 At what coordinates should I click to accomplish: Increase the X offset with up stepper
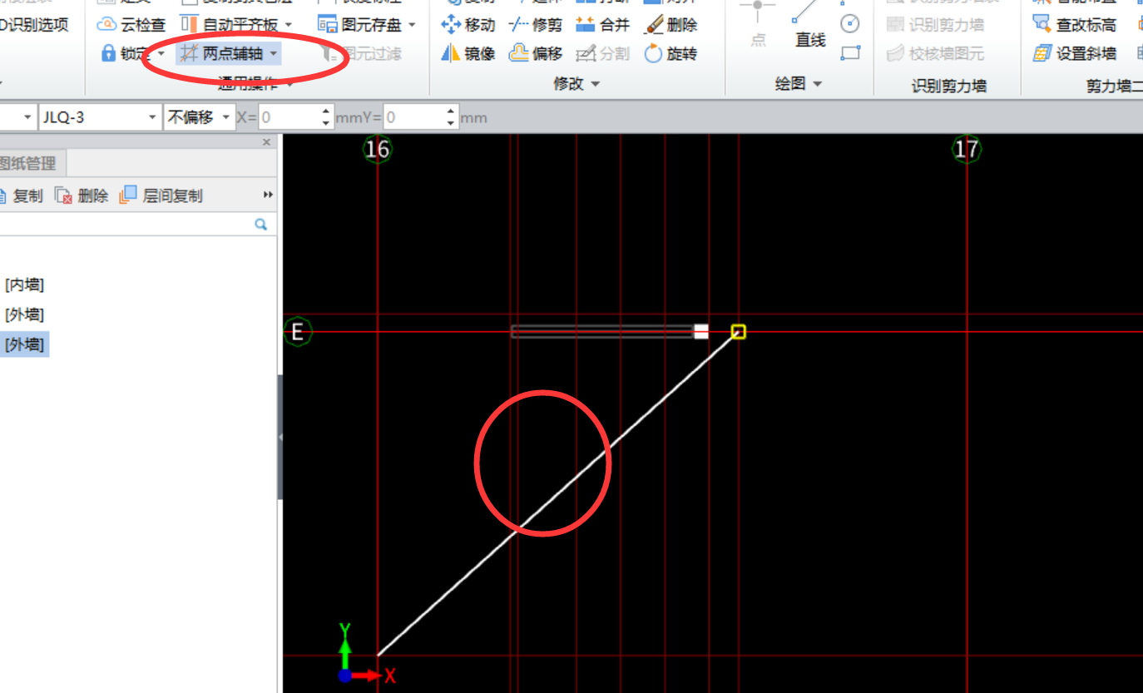(327, 111)
